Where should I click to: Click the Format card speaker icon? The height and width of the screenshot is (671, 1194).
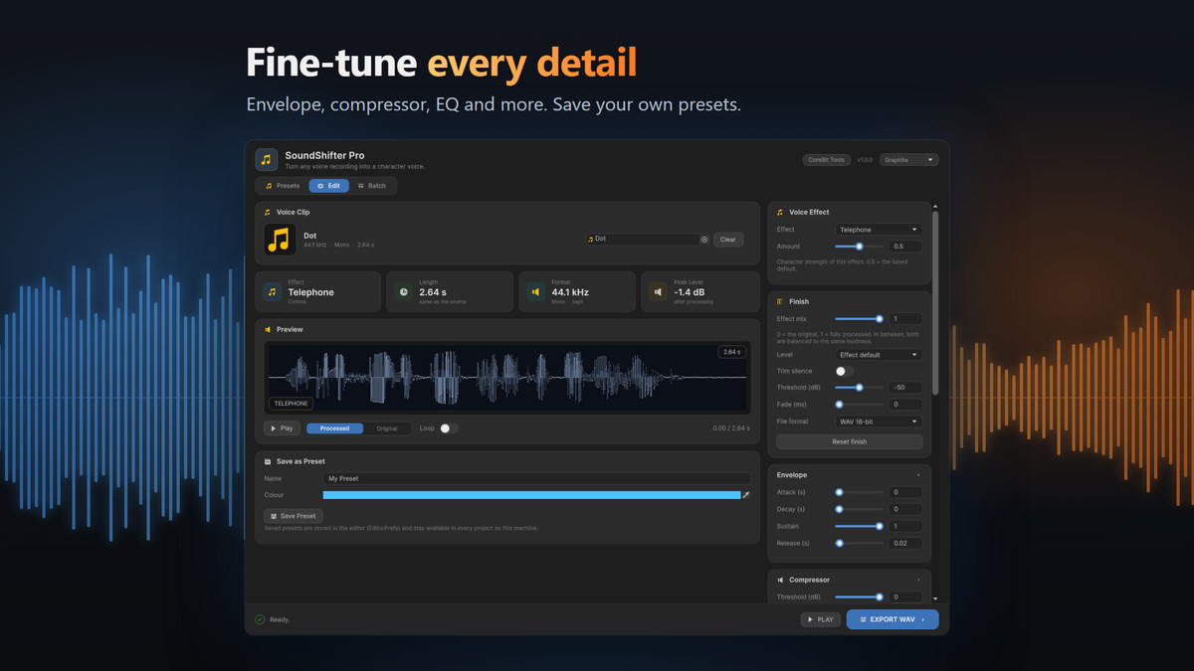(x=535, y=292)
